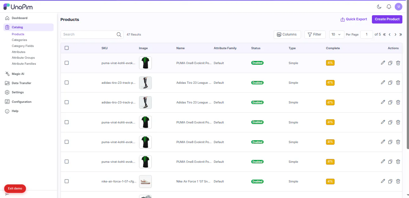Click the Create Product button
This screenshot has width=409, height=198.
[387, 19]
